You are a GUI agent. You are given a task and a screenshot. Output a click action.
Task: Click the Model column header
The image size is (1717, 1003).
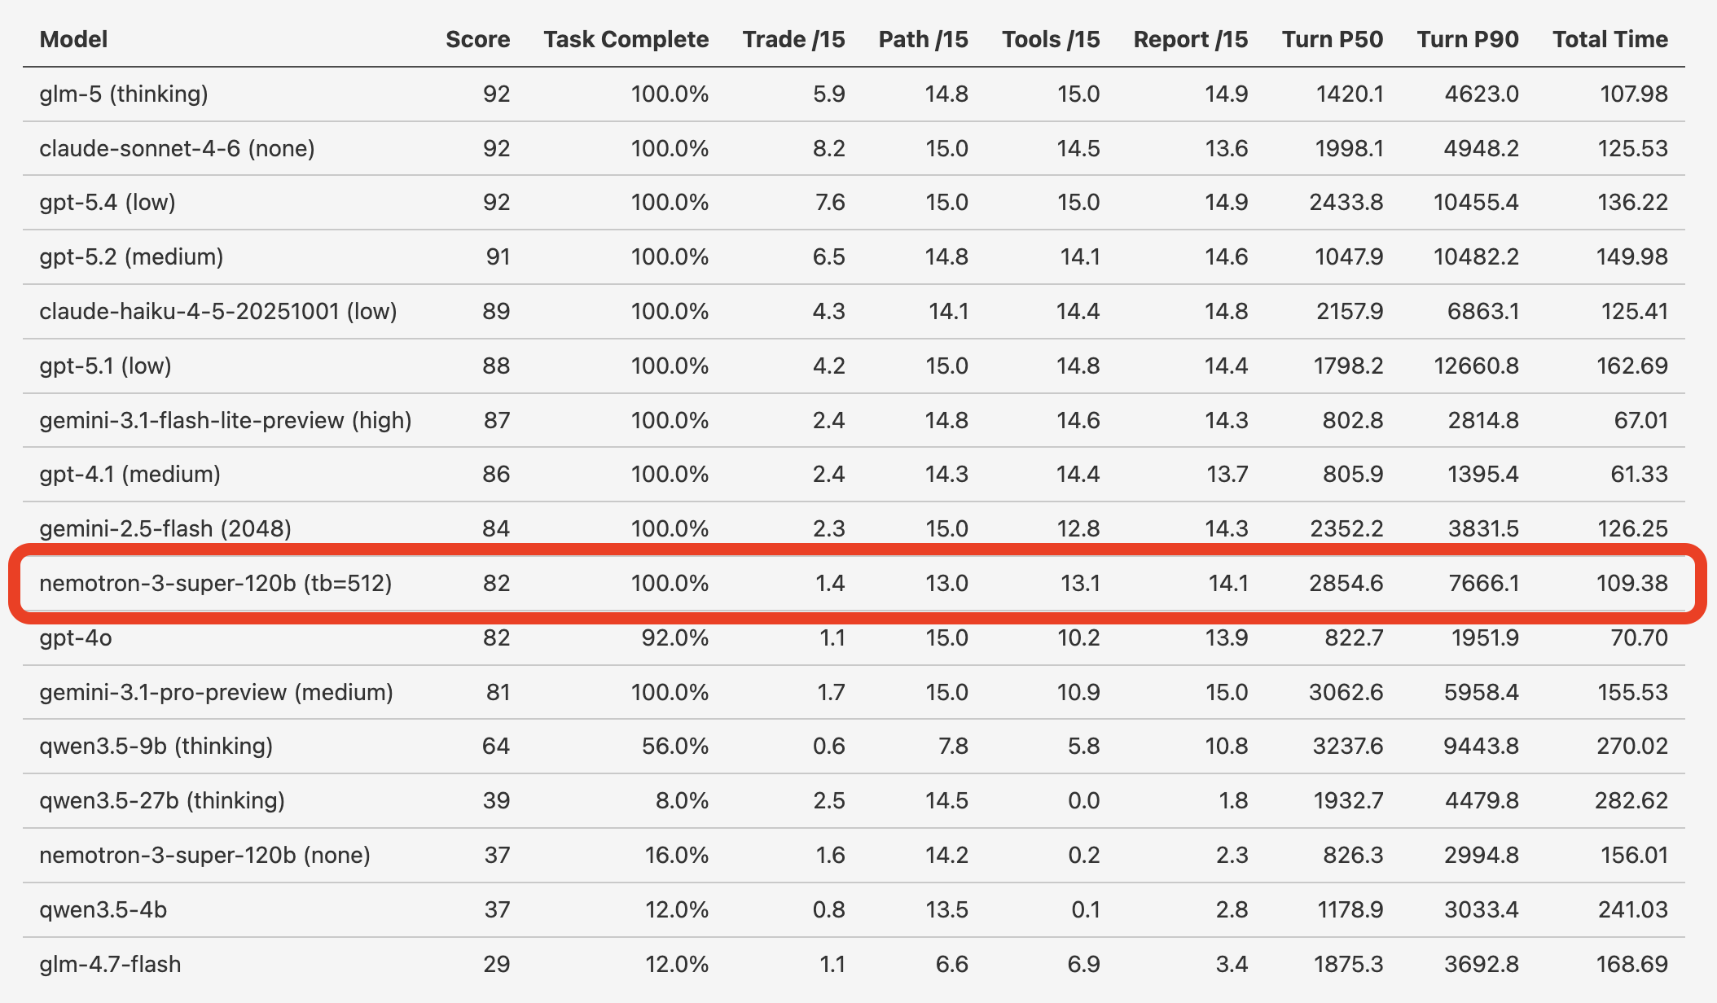73,39
